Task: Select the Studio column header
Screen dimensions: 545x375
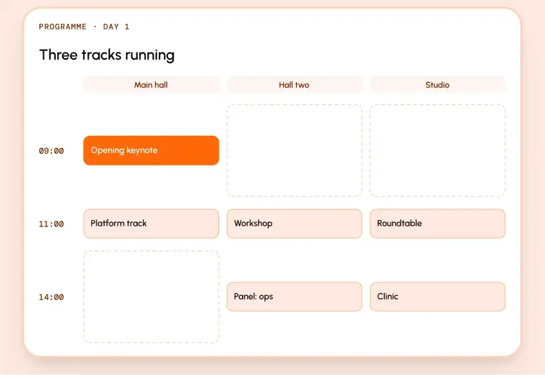Action: tap(438, 85)
